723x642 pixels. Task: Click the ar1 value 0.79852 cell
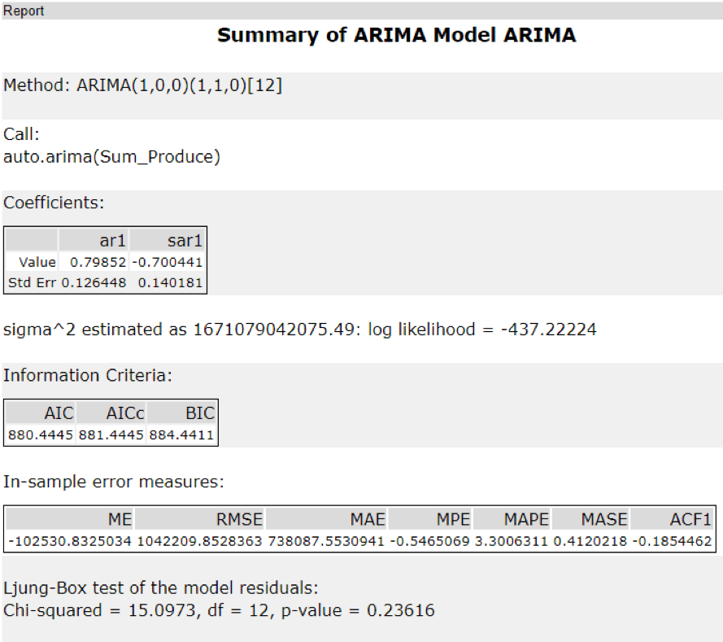pyautogui.click(x=94, y=262)
